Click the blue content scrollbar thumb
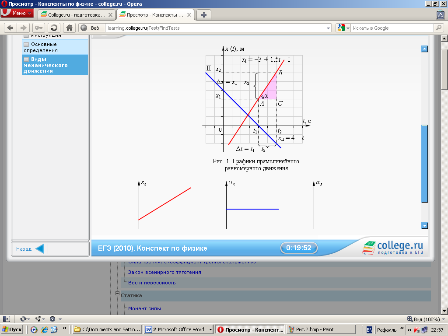Image resolution: width=448 pixels, height=336 pixels. click(x=424, y=164)
